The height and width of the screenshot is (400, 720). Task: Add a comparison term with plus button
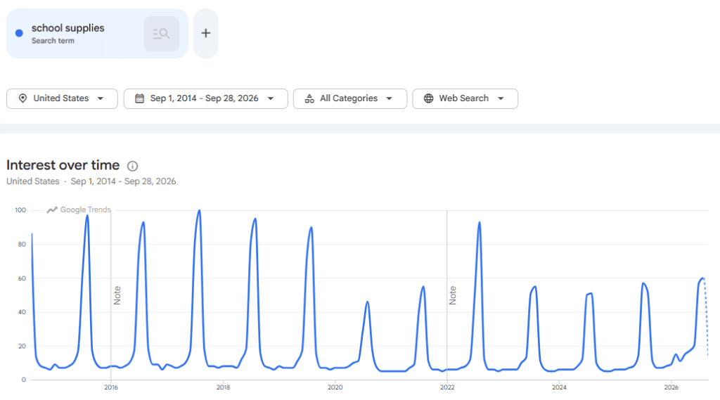pyautogui.click(x=206, y=33)
